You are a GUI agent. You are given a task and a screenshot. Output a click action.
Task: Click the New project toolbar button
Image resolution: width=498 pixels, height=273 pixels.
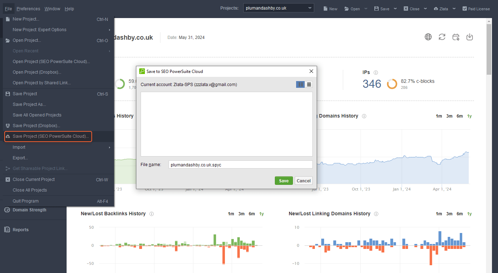click(330, 9)
